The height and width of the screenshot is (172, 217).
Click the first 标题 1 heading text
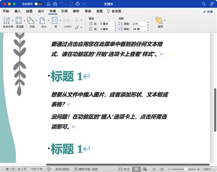pyautogui.click(x=67, y=76)
